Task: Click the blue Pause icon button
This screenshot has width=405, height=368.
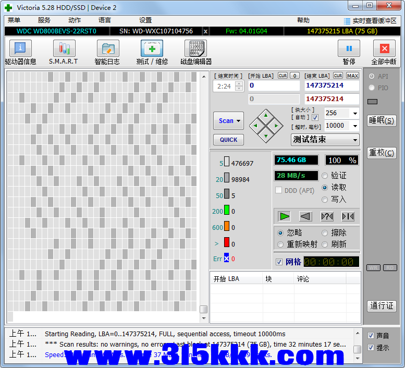Action: pos(349,48)
